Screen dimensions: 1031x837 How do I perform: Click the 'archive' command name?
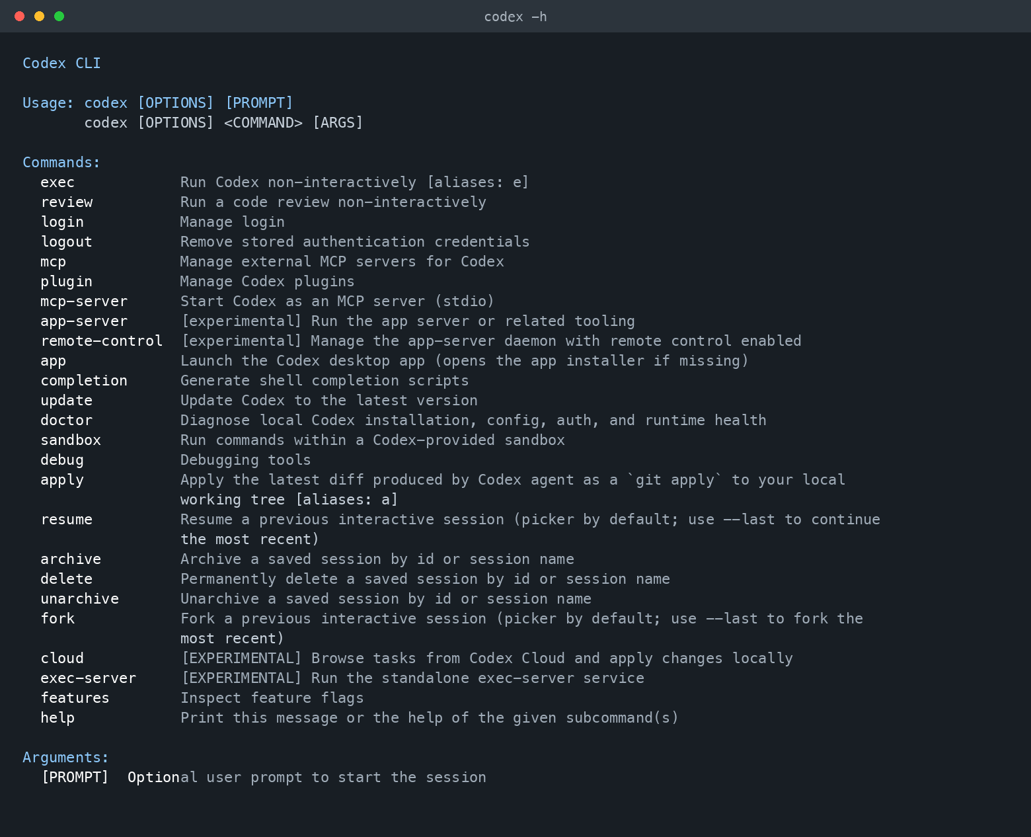(71, 559)
